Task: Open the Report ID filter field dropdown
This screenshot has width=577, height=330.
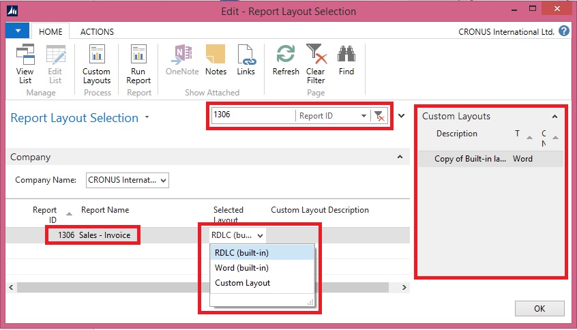Action: tap(364, 116)
